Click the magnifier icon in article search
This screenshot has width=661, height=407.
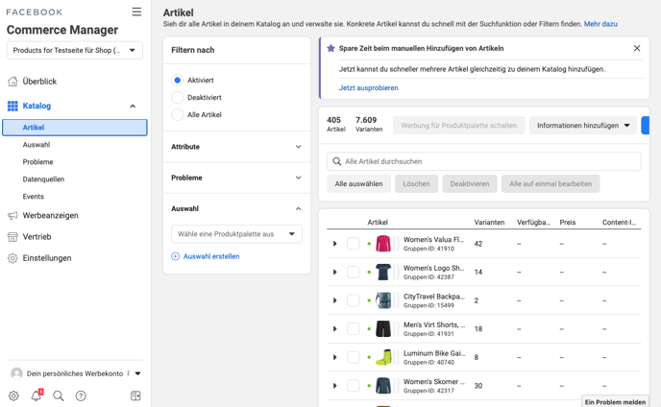tap(337, 161)
